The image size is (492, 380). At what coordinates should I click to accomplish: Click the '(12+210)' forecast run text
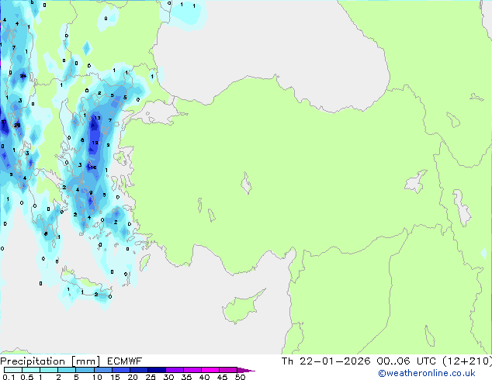pyautogui.click(x=467, y=361)
